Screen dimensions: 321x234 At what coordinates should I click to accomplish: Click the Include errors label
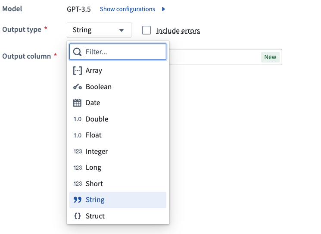178,31
